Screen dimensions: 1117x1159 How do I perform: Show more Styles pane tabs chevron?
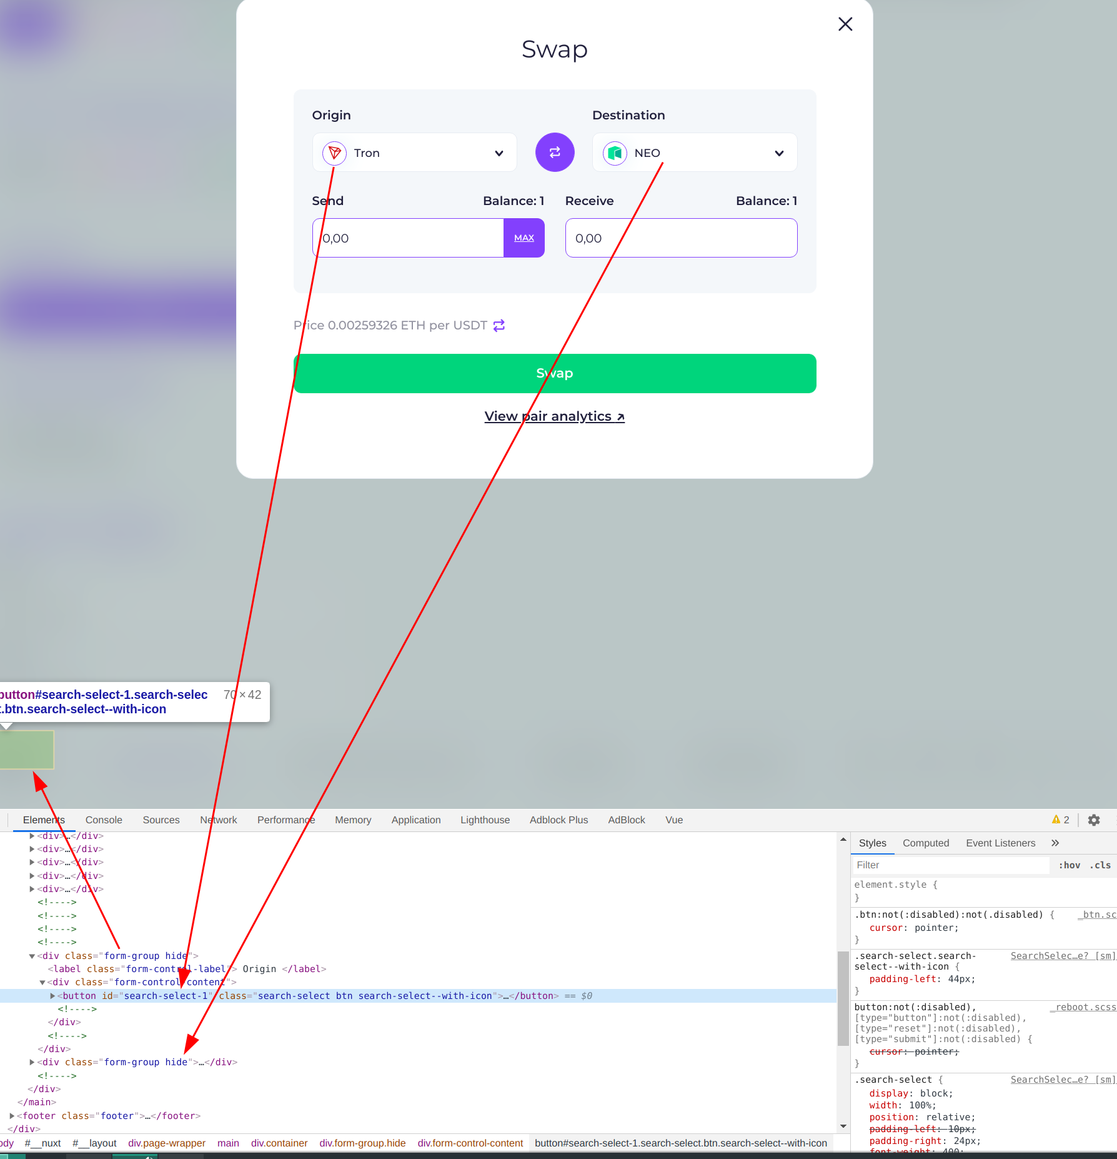(1055, 843)
